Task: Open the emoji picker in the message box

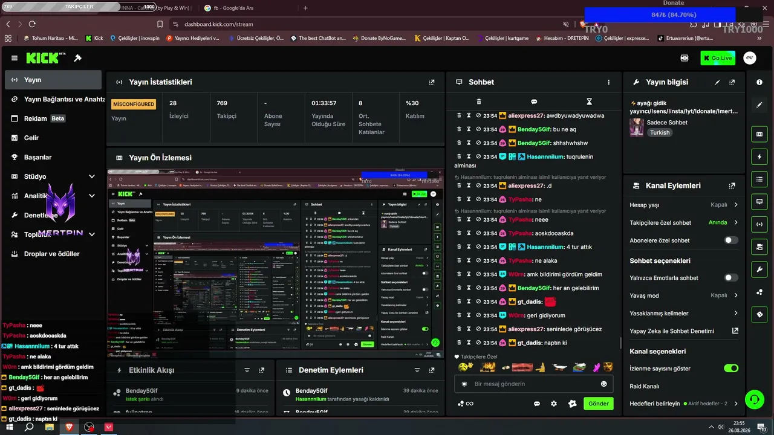Action: coord(603,384)
